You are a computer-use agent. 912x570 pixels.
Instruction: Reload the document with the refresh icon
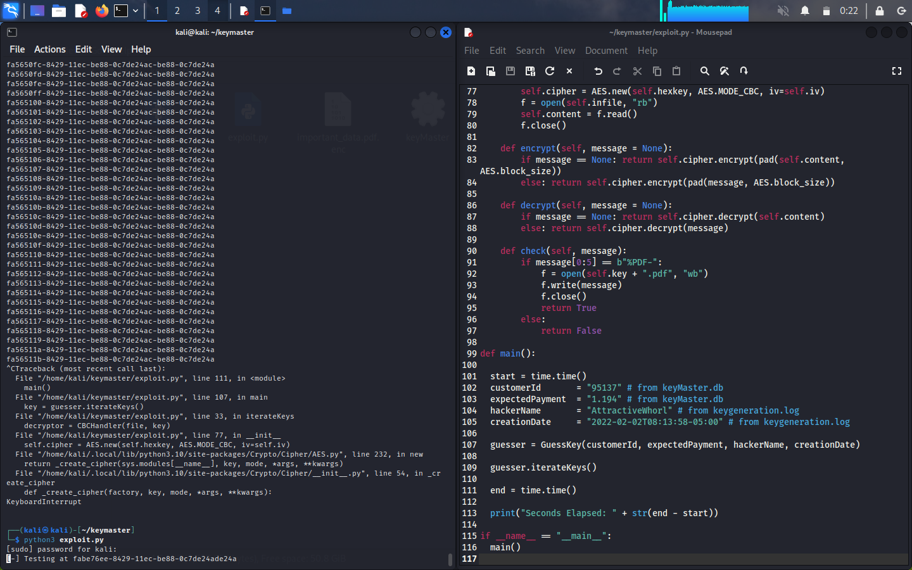550,71
